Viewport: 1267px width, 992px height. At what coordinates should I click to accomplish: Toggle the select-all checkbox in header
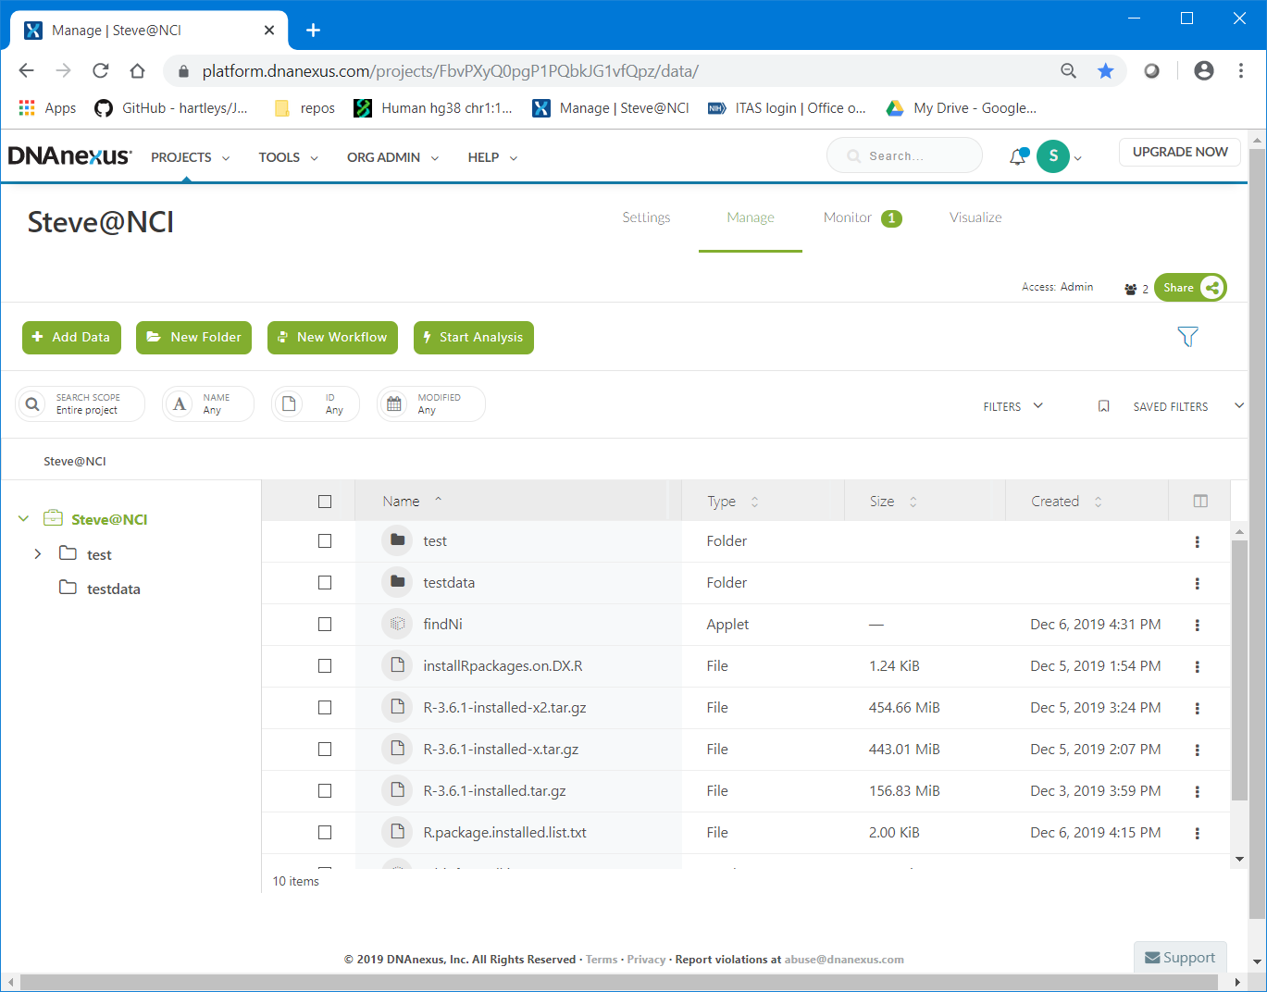[325, 502]
